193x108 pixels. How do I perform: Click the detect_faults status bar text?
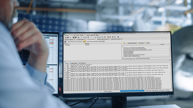pos(108,91)
